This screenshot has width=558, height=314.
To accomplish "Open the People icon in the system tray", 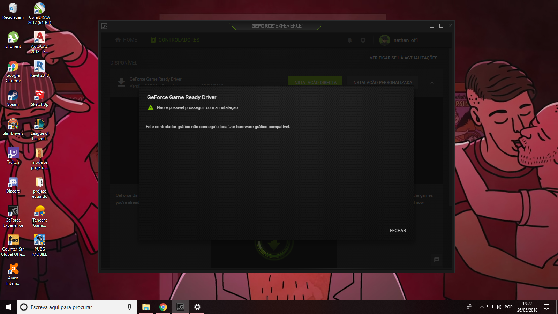I will 469,307.
